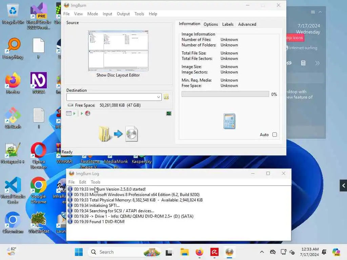The width and height of the screenshot is (347, 260).
Task: Switch to the Advanced tab
Action: point(247,24)
